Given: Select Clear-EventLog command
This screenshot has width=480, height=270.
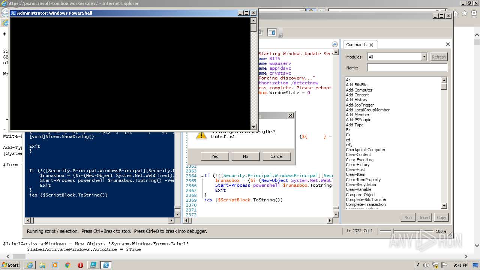Looking at the screenshot, I should (359, 160).
